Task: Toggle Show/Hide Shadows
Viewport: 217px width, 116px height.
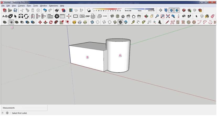Action: tap(89, 10)
